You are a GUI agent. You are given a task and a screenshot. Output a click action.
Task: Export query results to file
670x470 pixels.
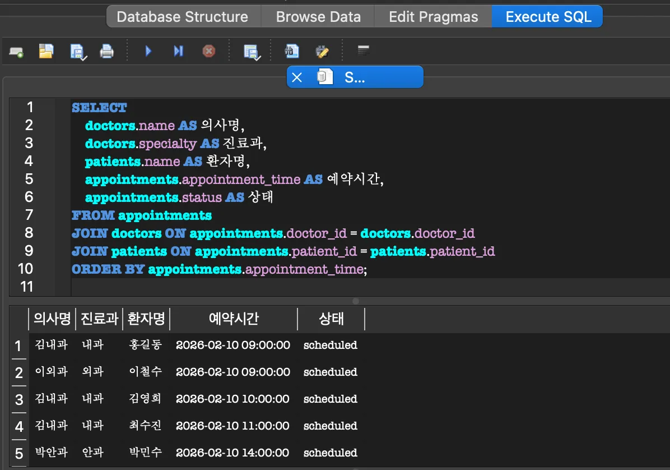click(x=291, y=50)
